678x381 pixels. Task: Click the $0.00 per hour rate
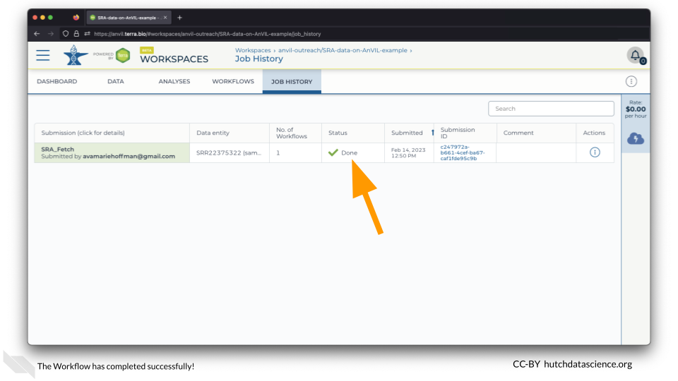click(x=635, y=109)
